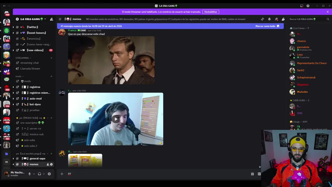Jump to new messages banner text
This screenshot has width=332, height=187.
point(91,26)
